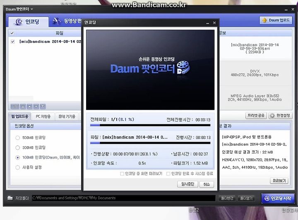Viewport: 298px width, 220px height.
Task: Close the Daum 팟인코더 main window
Action: (293, 10)
